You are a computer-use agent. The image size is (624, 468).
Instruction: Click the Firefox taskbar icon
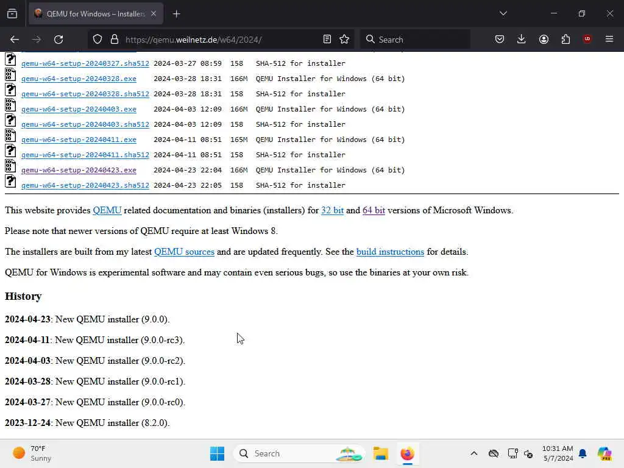click(x=408, y=453)
